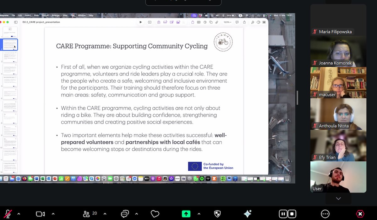Open the Format menu in Keynote
This screenshot has height=220, width=377.
coord(45,15)
